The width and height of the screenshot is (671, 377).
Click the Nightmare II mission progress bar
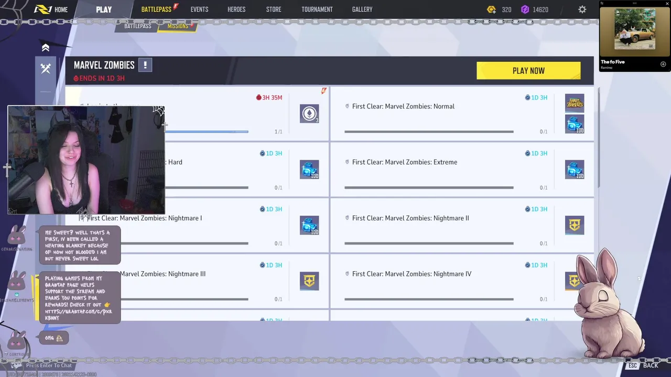pyautogui.click(x=429, y=243)
